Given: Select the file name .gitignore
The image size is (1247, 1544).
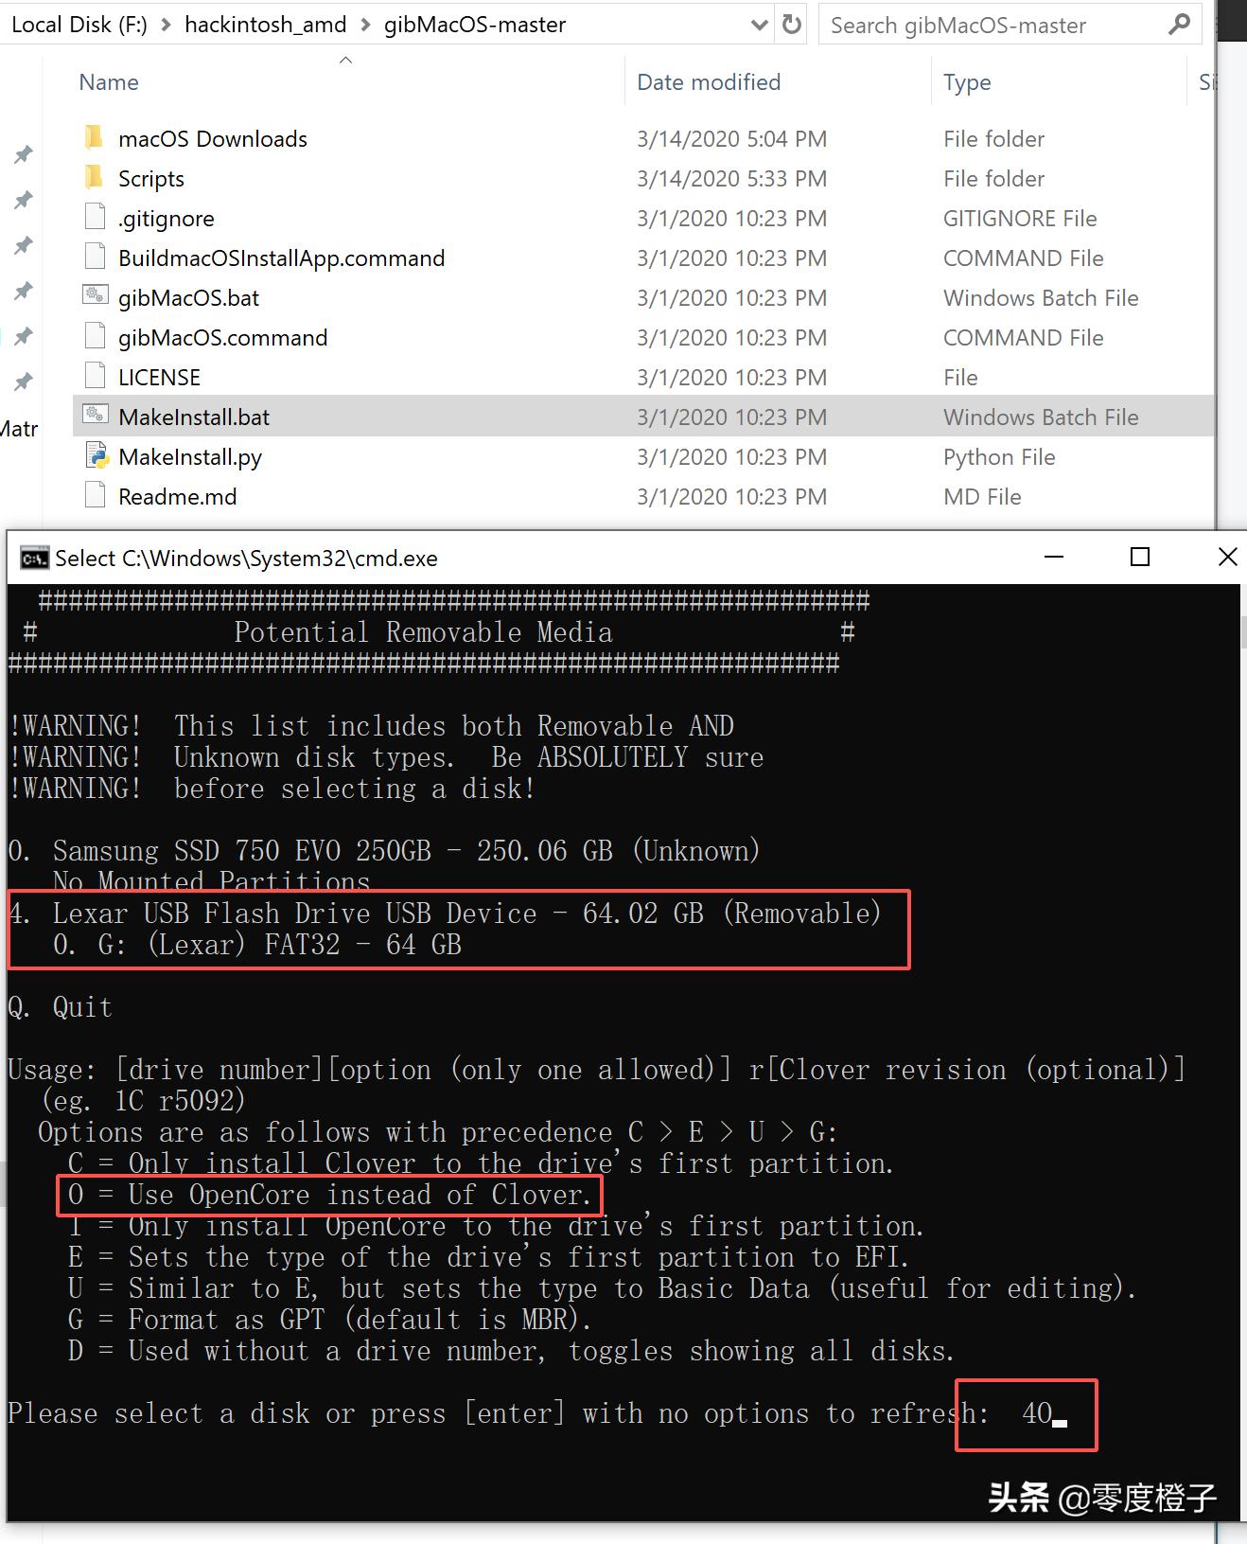Looking at the screenshot, I should point(167,219).
